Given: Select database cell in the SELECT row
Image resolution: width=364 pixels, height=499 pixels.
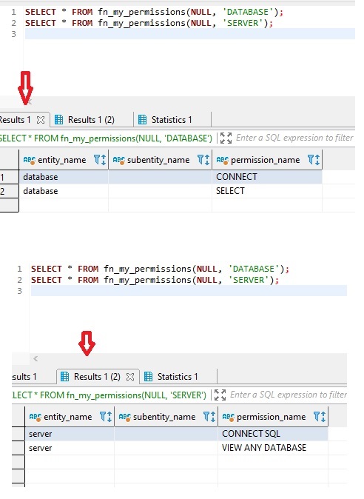Looking at the screenshot, I should coord(64,191).
